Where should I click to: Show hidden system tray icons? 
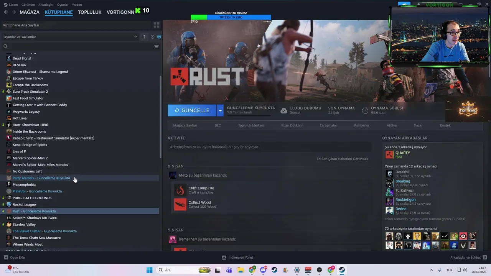click(x=431, y=270)
